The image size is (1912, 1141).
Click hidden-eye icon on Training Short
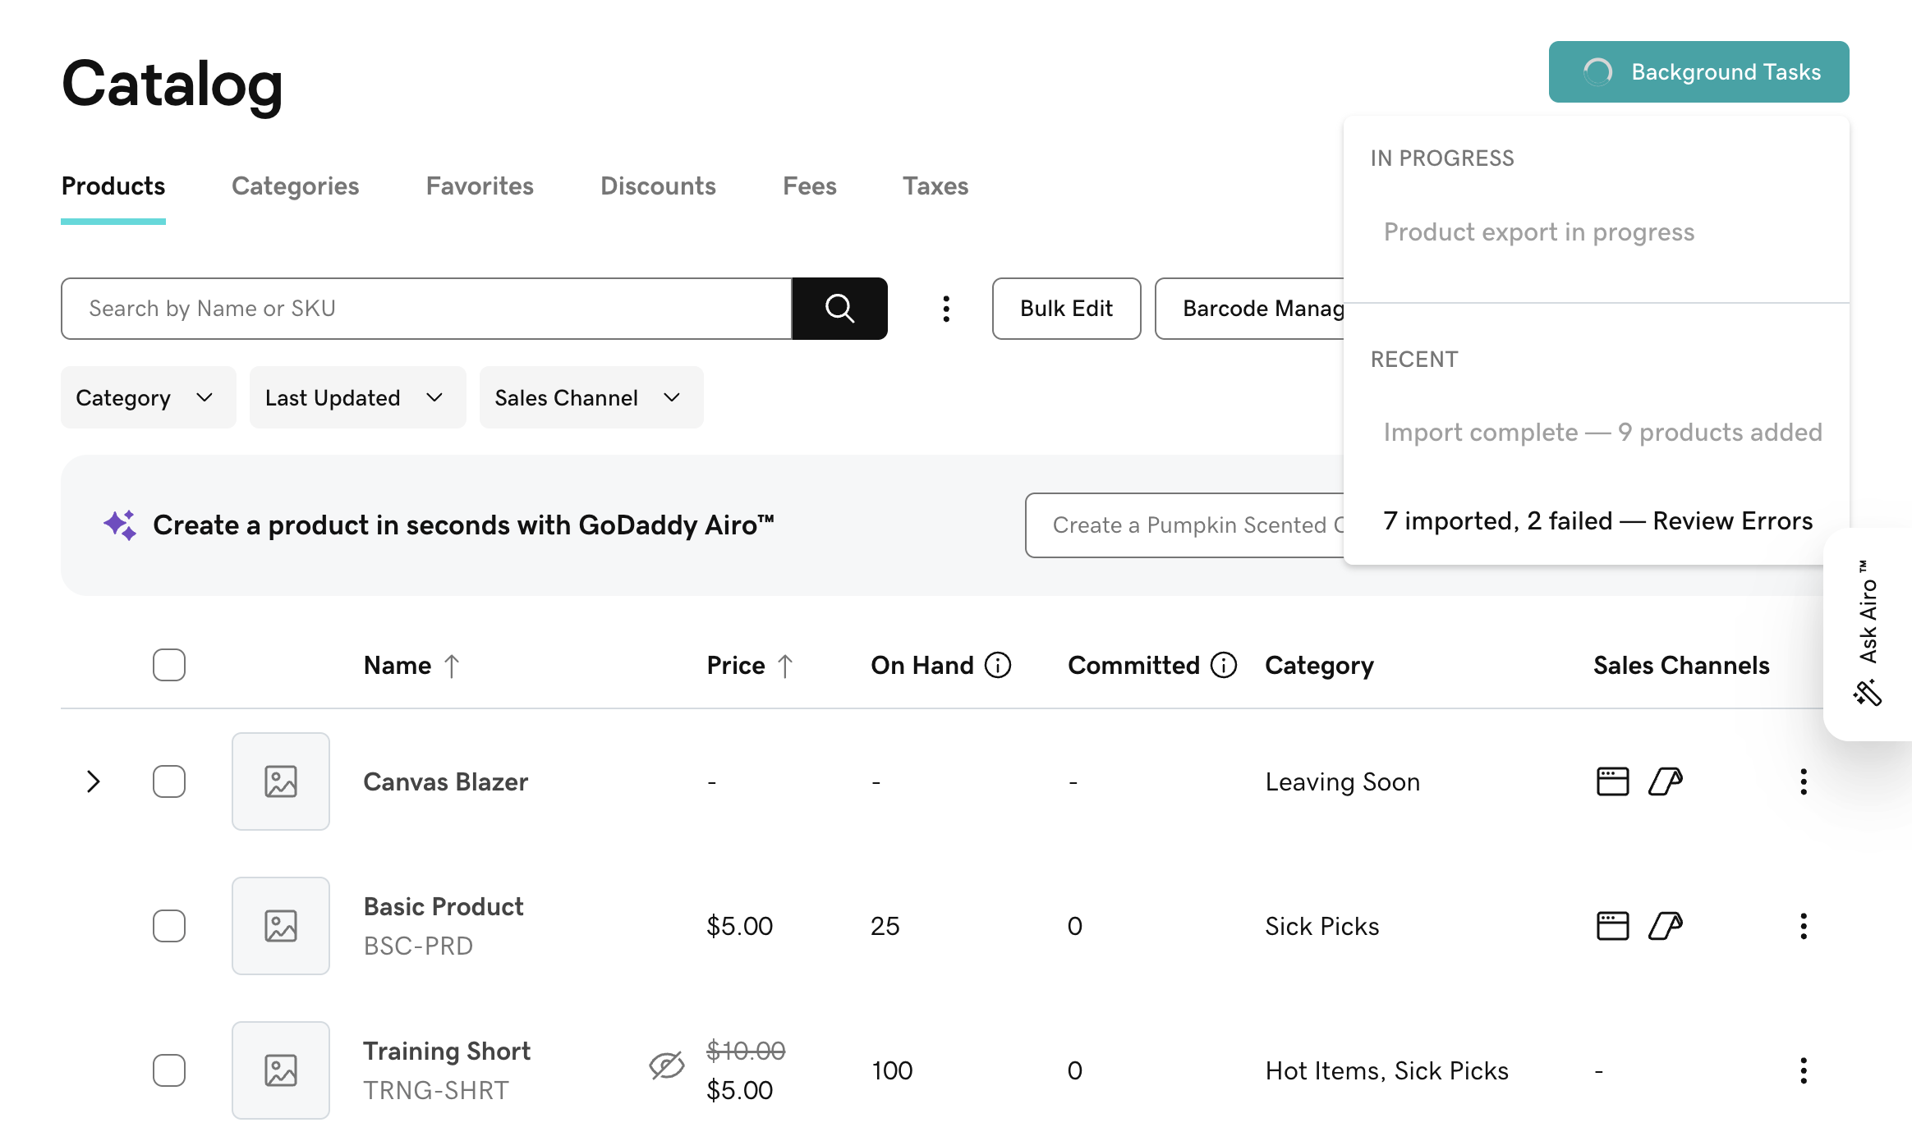(x=666, y=1065)
